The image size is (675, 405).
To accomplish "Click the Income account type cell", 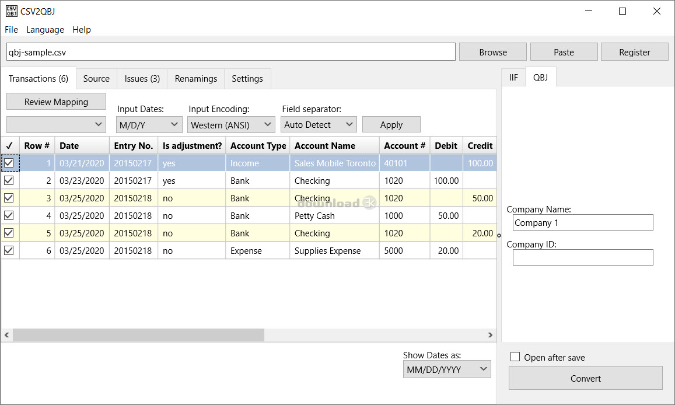I will 258,163.
